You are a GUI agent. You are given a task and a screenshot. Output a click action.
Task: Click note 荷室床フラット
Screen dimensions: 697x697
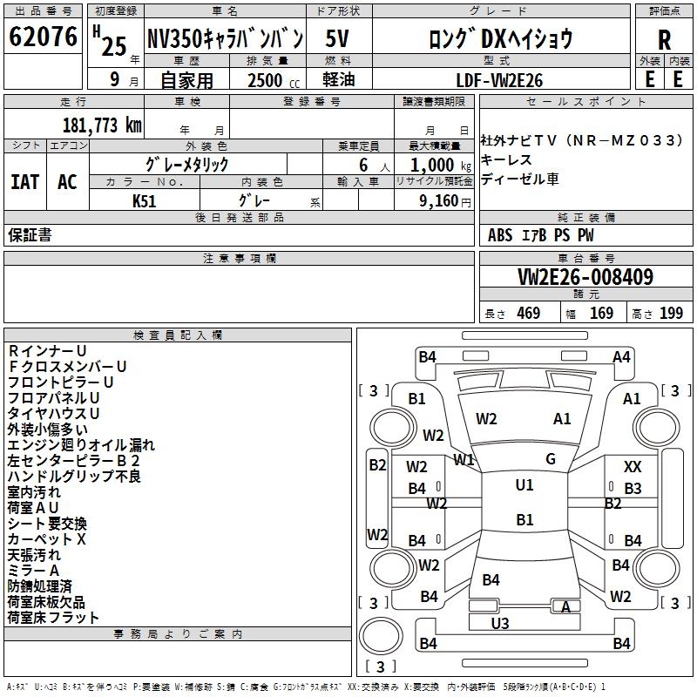coord(53,618)
